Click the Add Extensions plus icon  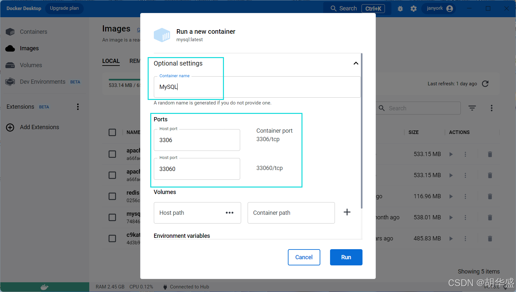coord(10,128)
